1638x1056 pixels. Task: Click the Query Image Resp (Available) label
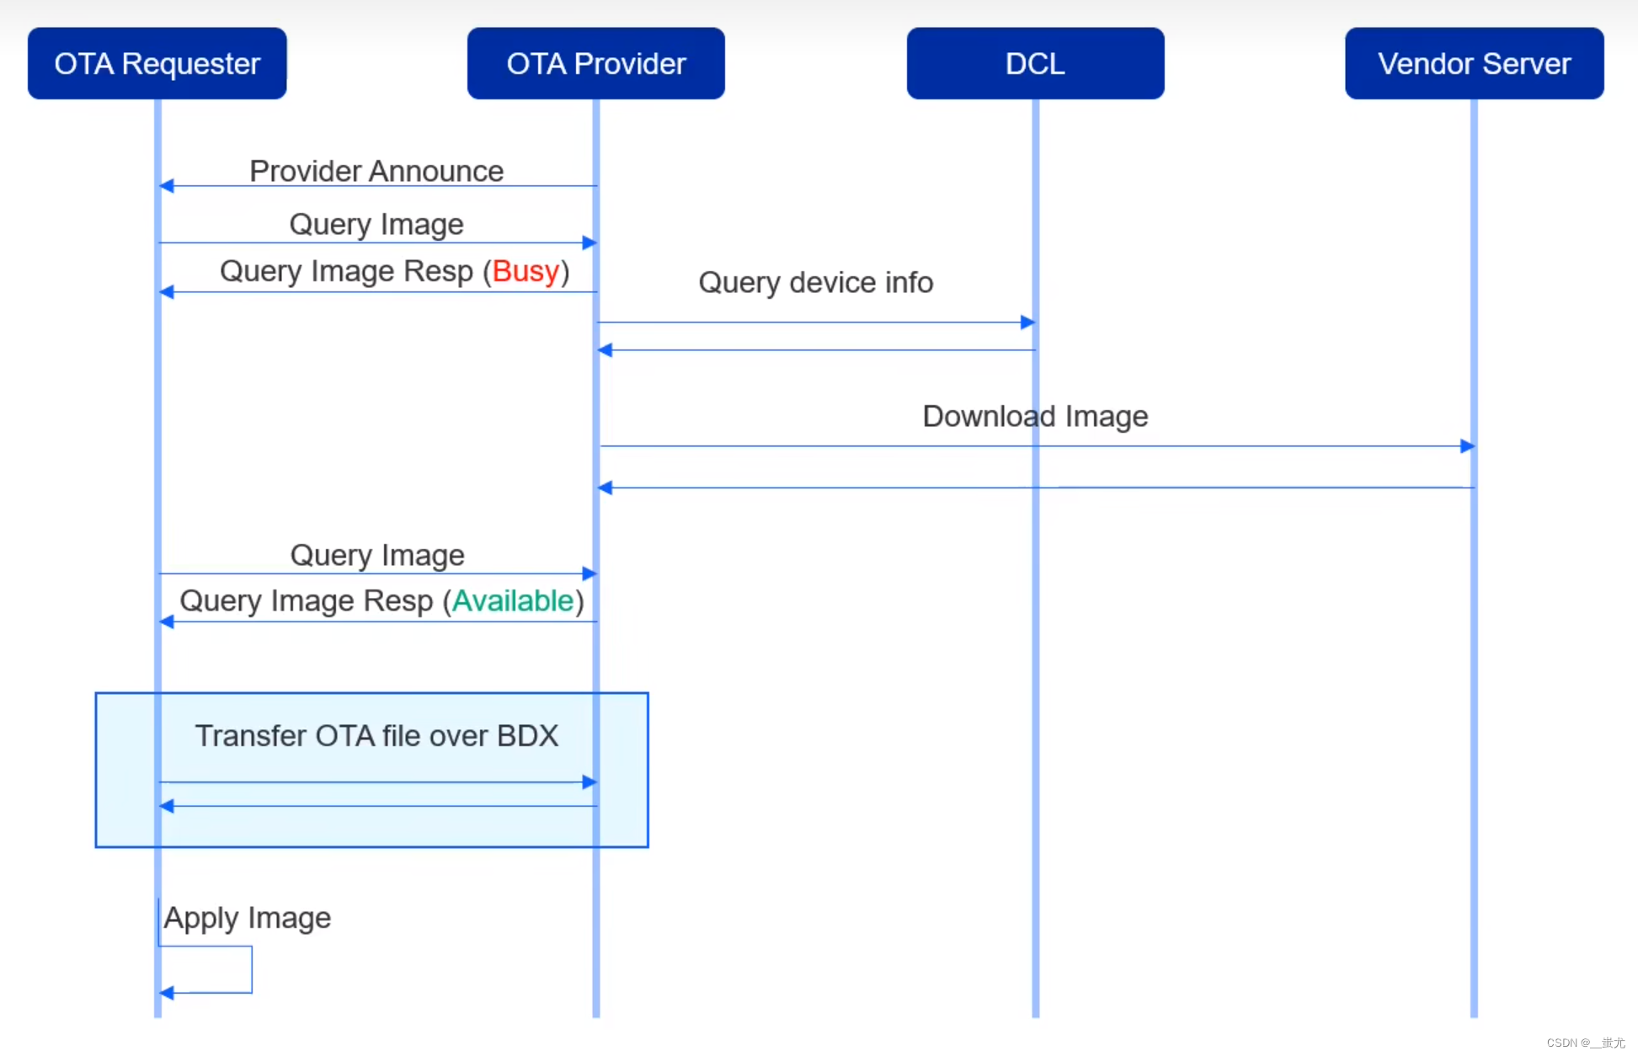(381, 601)
